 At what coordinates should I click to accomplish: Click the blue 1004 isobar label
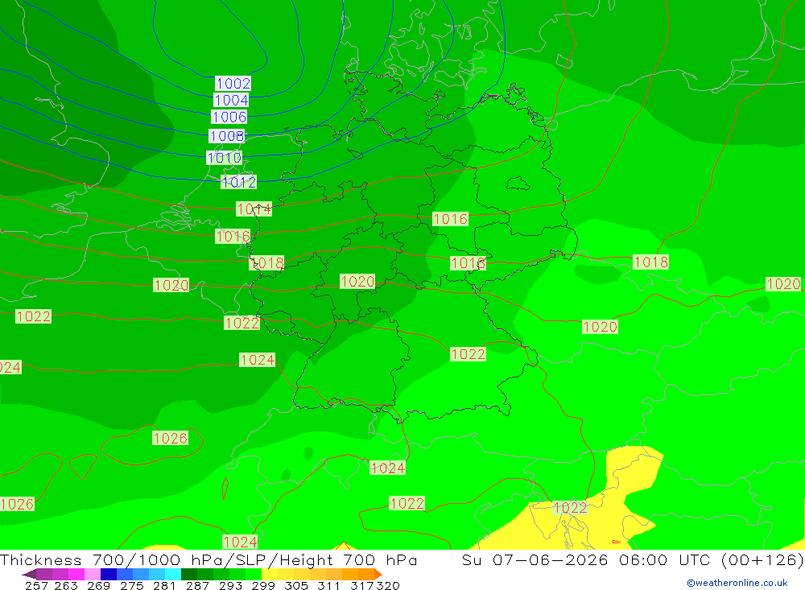231,100
